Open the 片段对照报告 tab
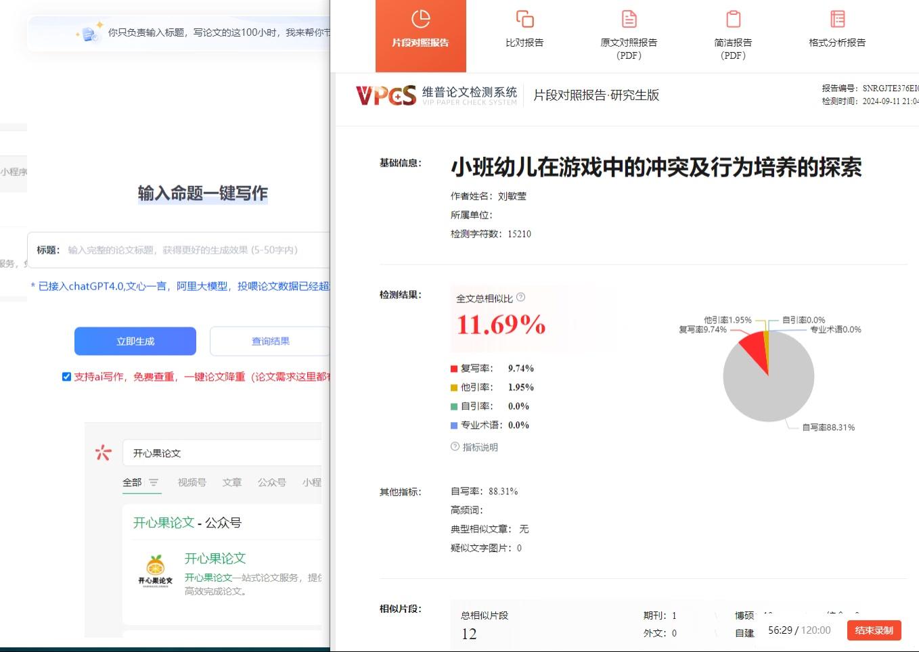The width and height of the screenshot is (919, 652). pyautogui.click(x=420, y=36)
